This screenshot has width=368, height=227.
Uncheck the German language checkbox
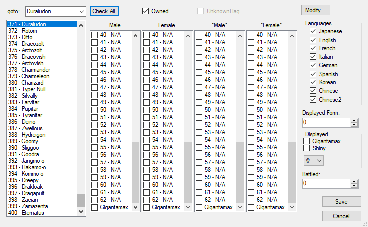[313, 65]
